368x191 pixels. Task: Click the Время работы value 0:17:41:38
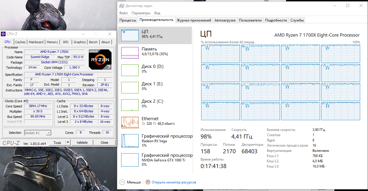213,166
